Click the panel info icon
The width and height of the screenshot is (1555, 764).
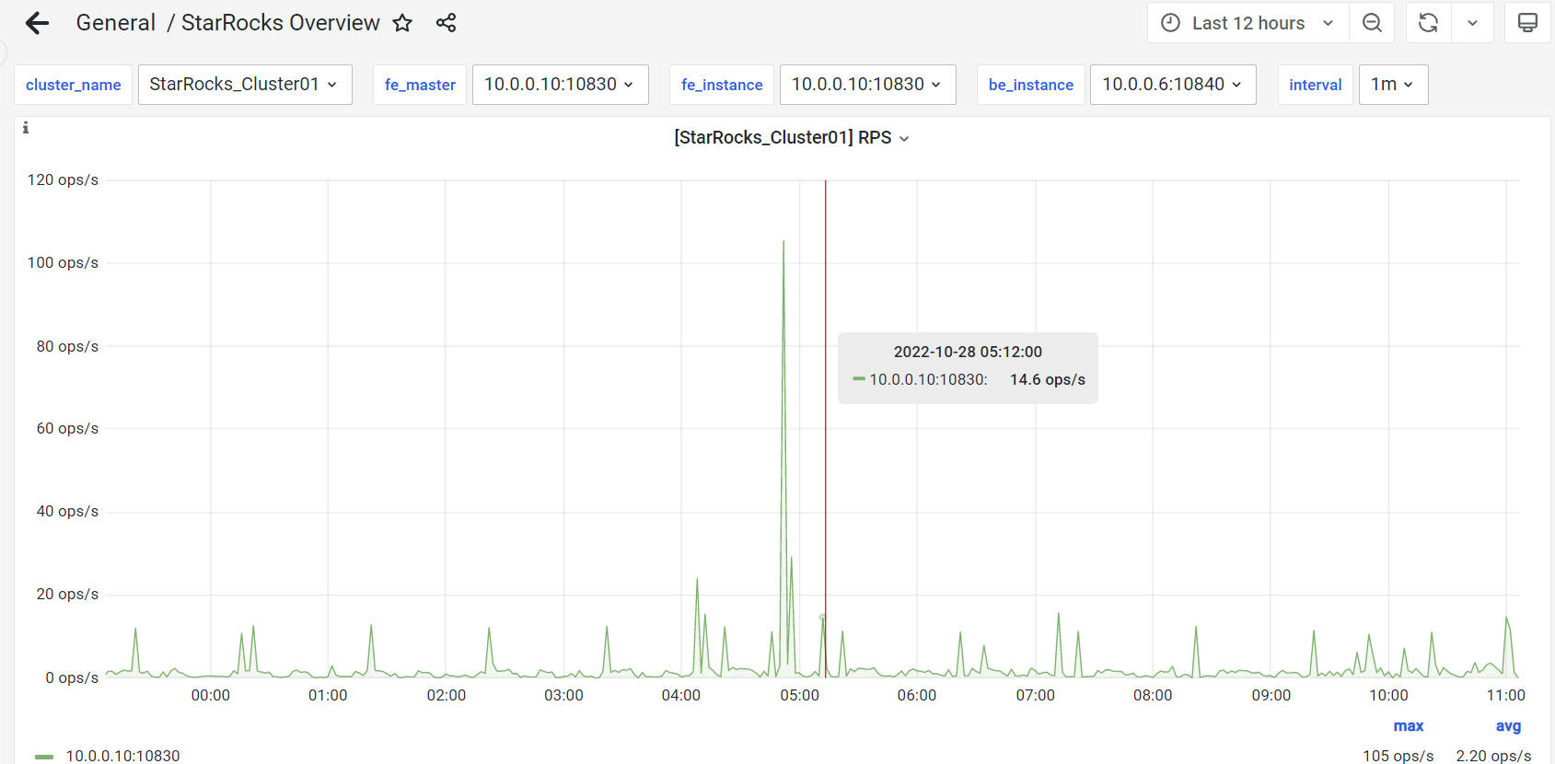point(26,128)
